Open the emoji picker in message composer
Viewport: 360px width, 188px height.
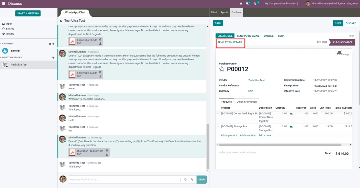point(185,180)
